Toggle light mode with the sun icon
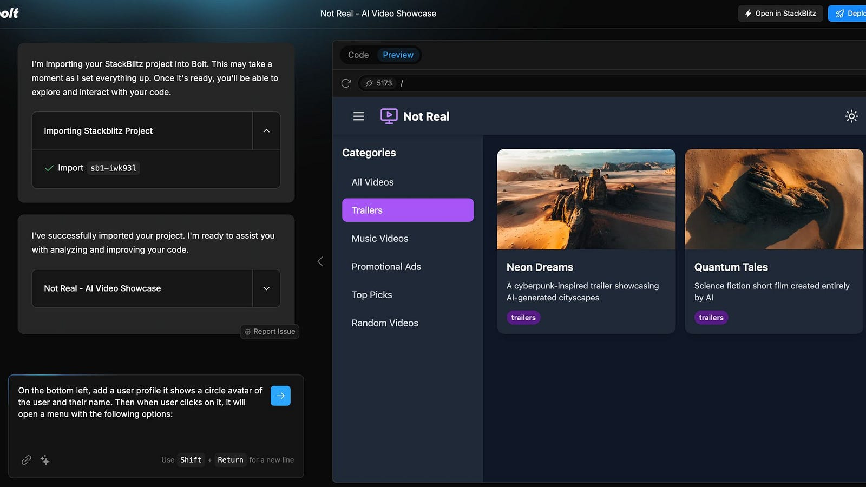This screenshot has width=866, height=487. pyautogui.click(x=851, y=116)
